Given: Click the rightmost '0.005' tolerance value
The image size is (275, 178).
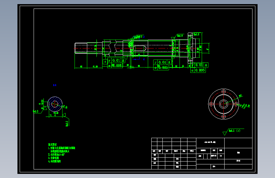Looking at the screenshot, I should 200,70.
